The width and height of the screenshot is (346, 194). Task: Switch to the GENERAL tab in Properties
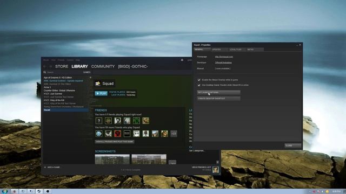tap(202, 50)
